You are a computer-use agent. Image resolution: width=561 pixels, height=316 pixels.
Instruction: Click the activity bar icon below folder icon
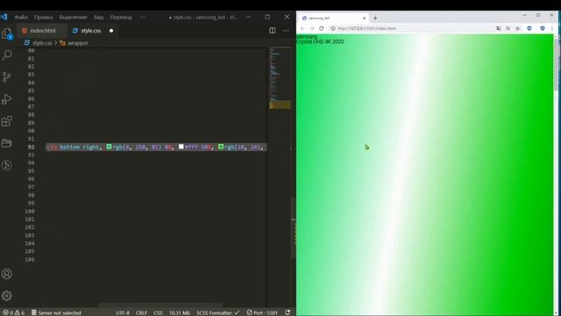(x=7, y=165)
